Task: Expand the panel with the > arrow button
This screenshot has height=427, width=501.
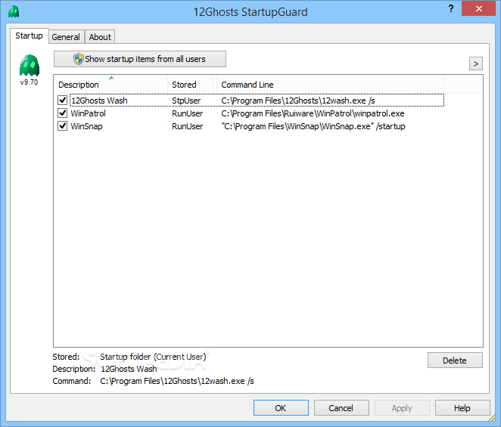Action: 476,63
